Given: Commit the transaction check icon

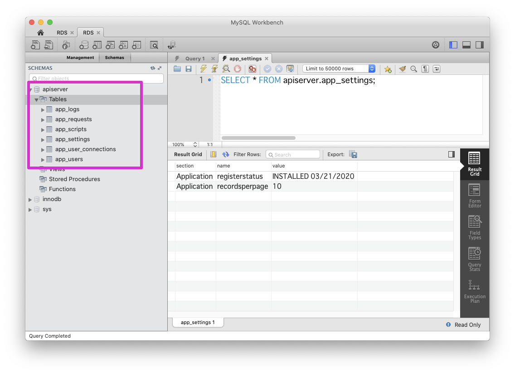Looking at the screenshot, I should point(267,69).
